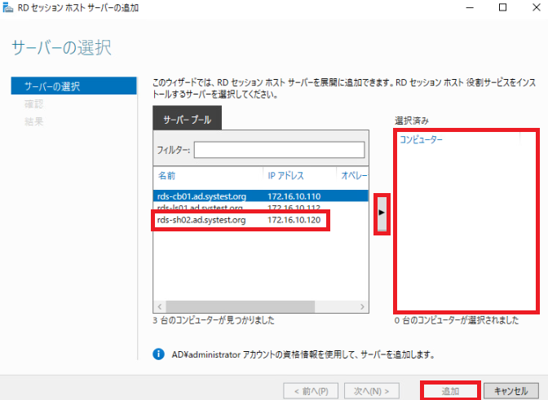Click the wizard title bar icon
The width and height of the screenshot is (548, 400).
point(7,7)
